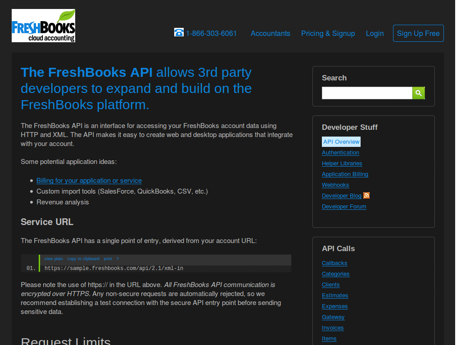Open the Estimates API call
The image size is (461, 345).
[335, 296]
